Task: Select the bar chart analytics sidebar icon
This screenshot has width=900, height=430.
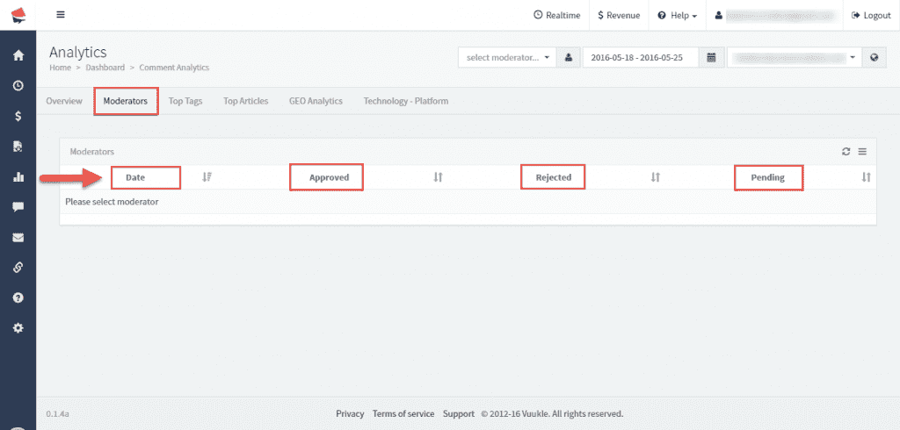Action: pyautogui.click(x=18, y=176)
